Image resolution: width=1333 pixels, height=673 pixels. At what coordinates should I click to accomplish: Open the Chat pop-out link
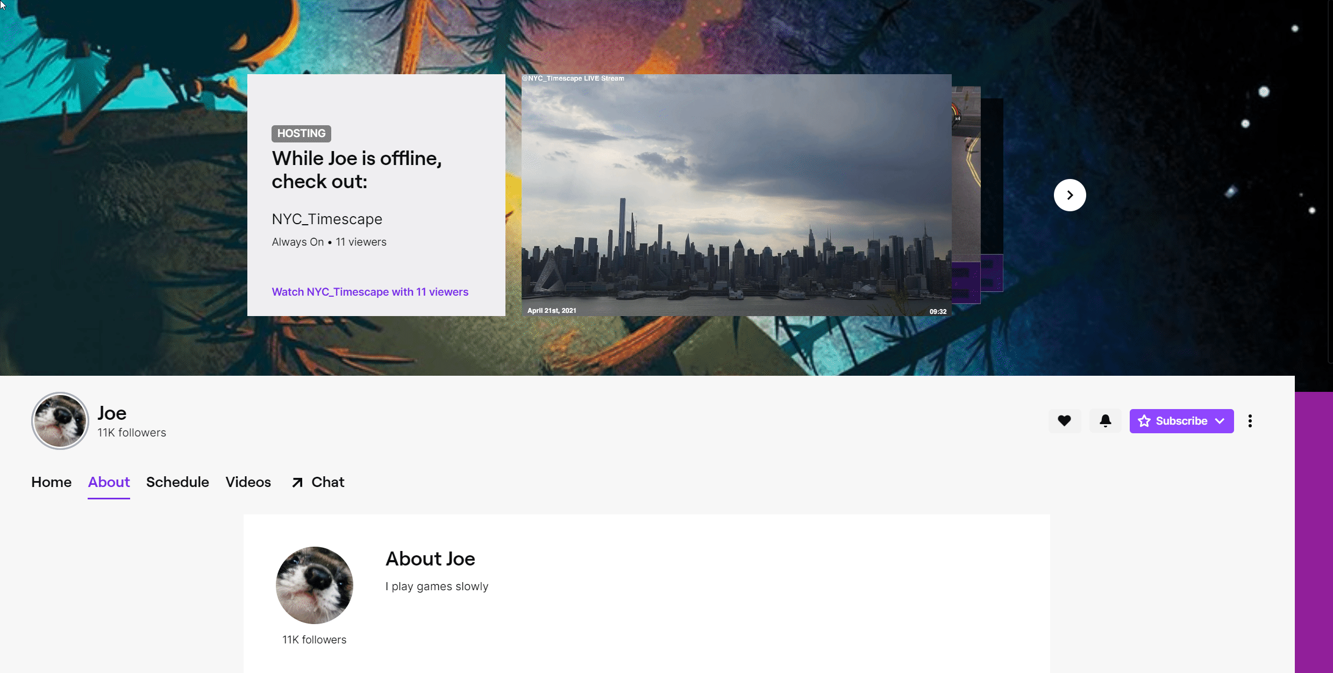318,482
